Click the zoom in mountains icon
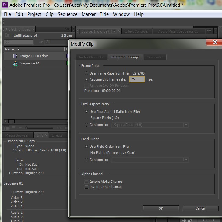 (x=58, y=127)
